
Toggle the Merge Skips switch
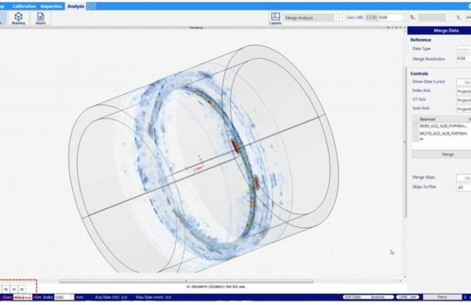click(x=464, y=178)
